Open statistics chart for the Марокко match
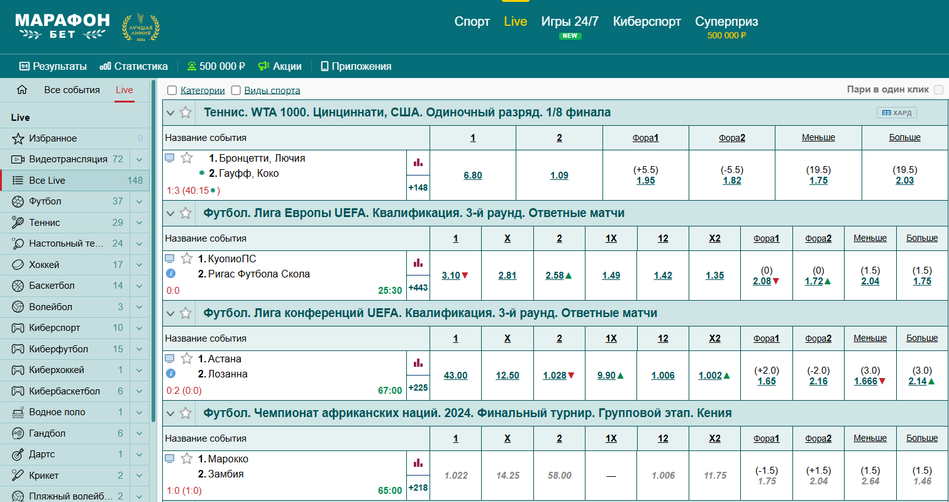The height and width of the screenshot is (502, 949). click(418, 463)
